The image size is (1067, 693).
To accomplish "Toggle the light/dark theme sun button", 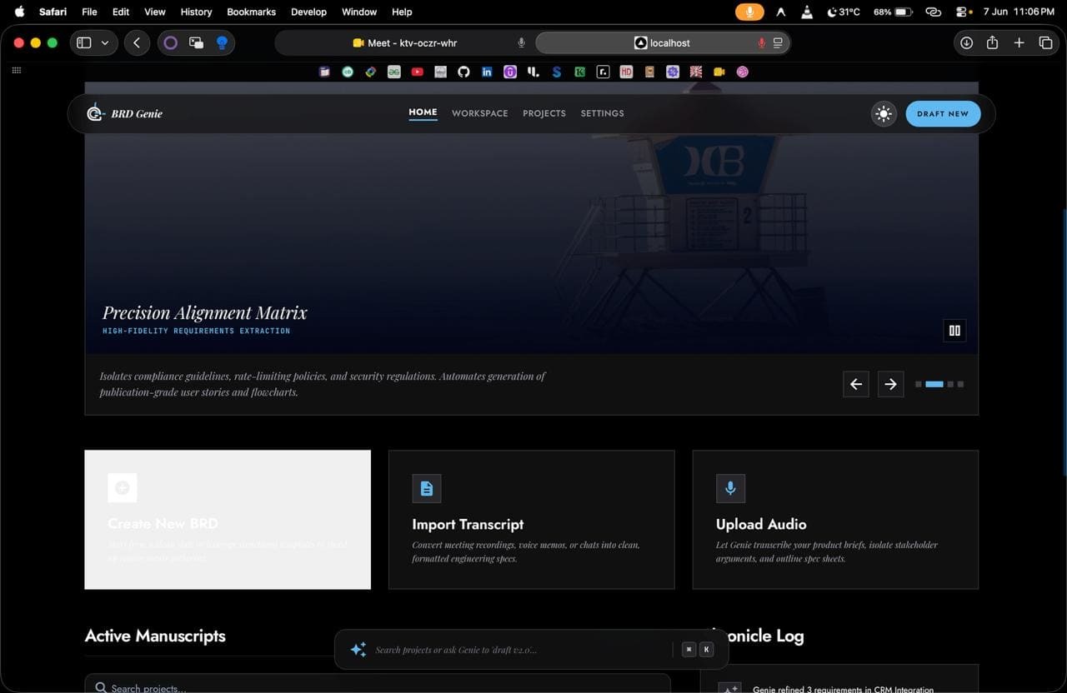I will click(884, 114).
